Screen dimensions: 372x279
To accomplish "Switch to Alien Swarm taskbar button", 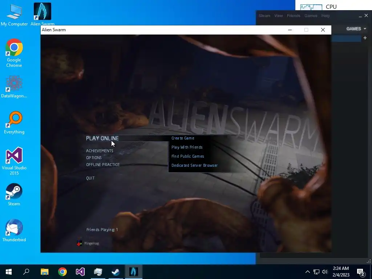I will click(x=134, y=272).
